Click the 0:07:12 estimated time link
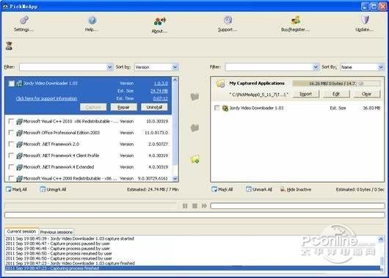 click(x=161, y=98)
